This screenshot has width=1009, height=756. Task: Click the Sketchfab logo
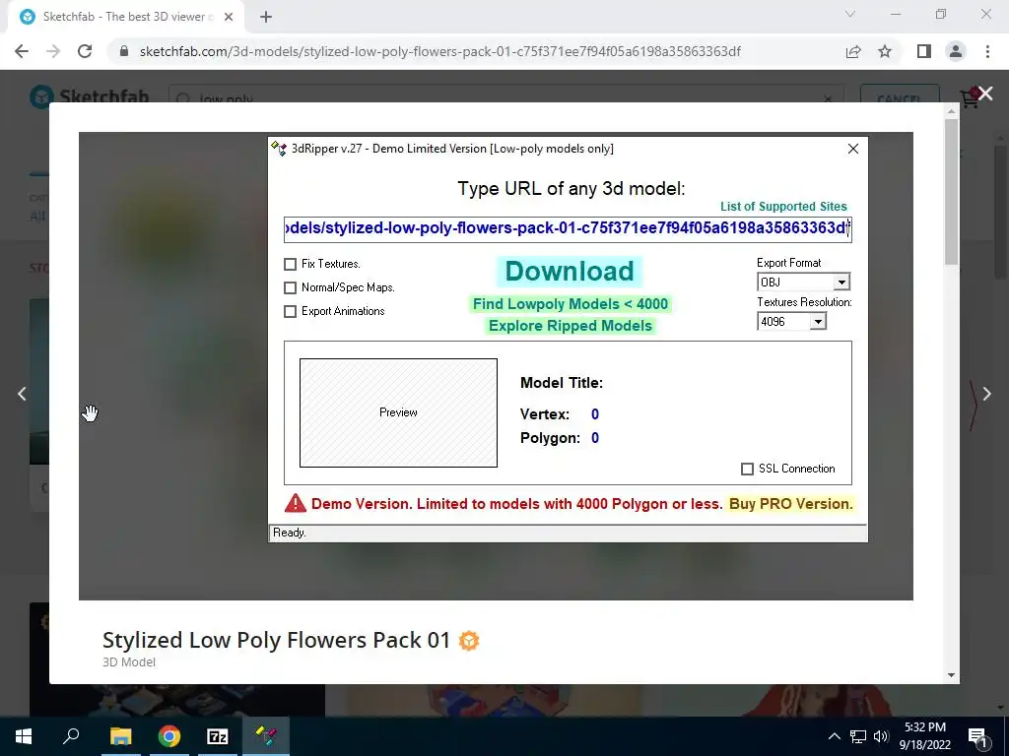(90, 97)
